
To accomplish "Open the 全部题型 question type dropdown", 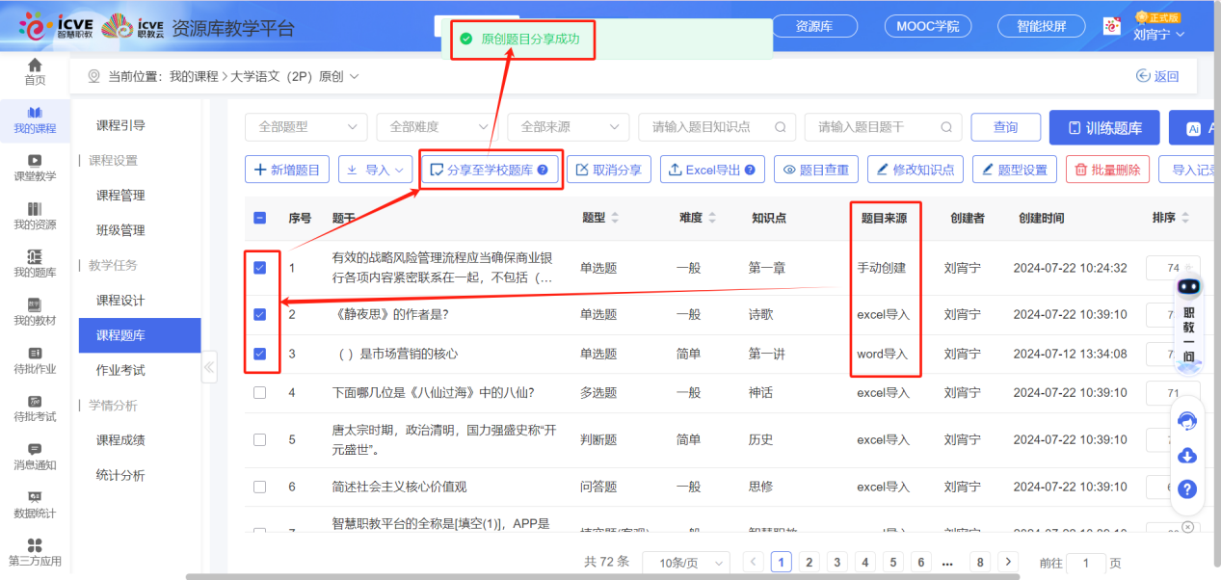I will [305, 126].
